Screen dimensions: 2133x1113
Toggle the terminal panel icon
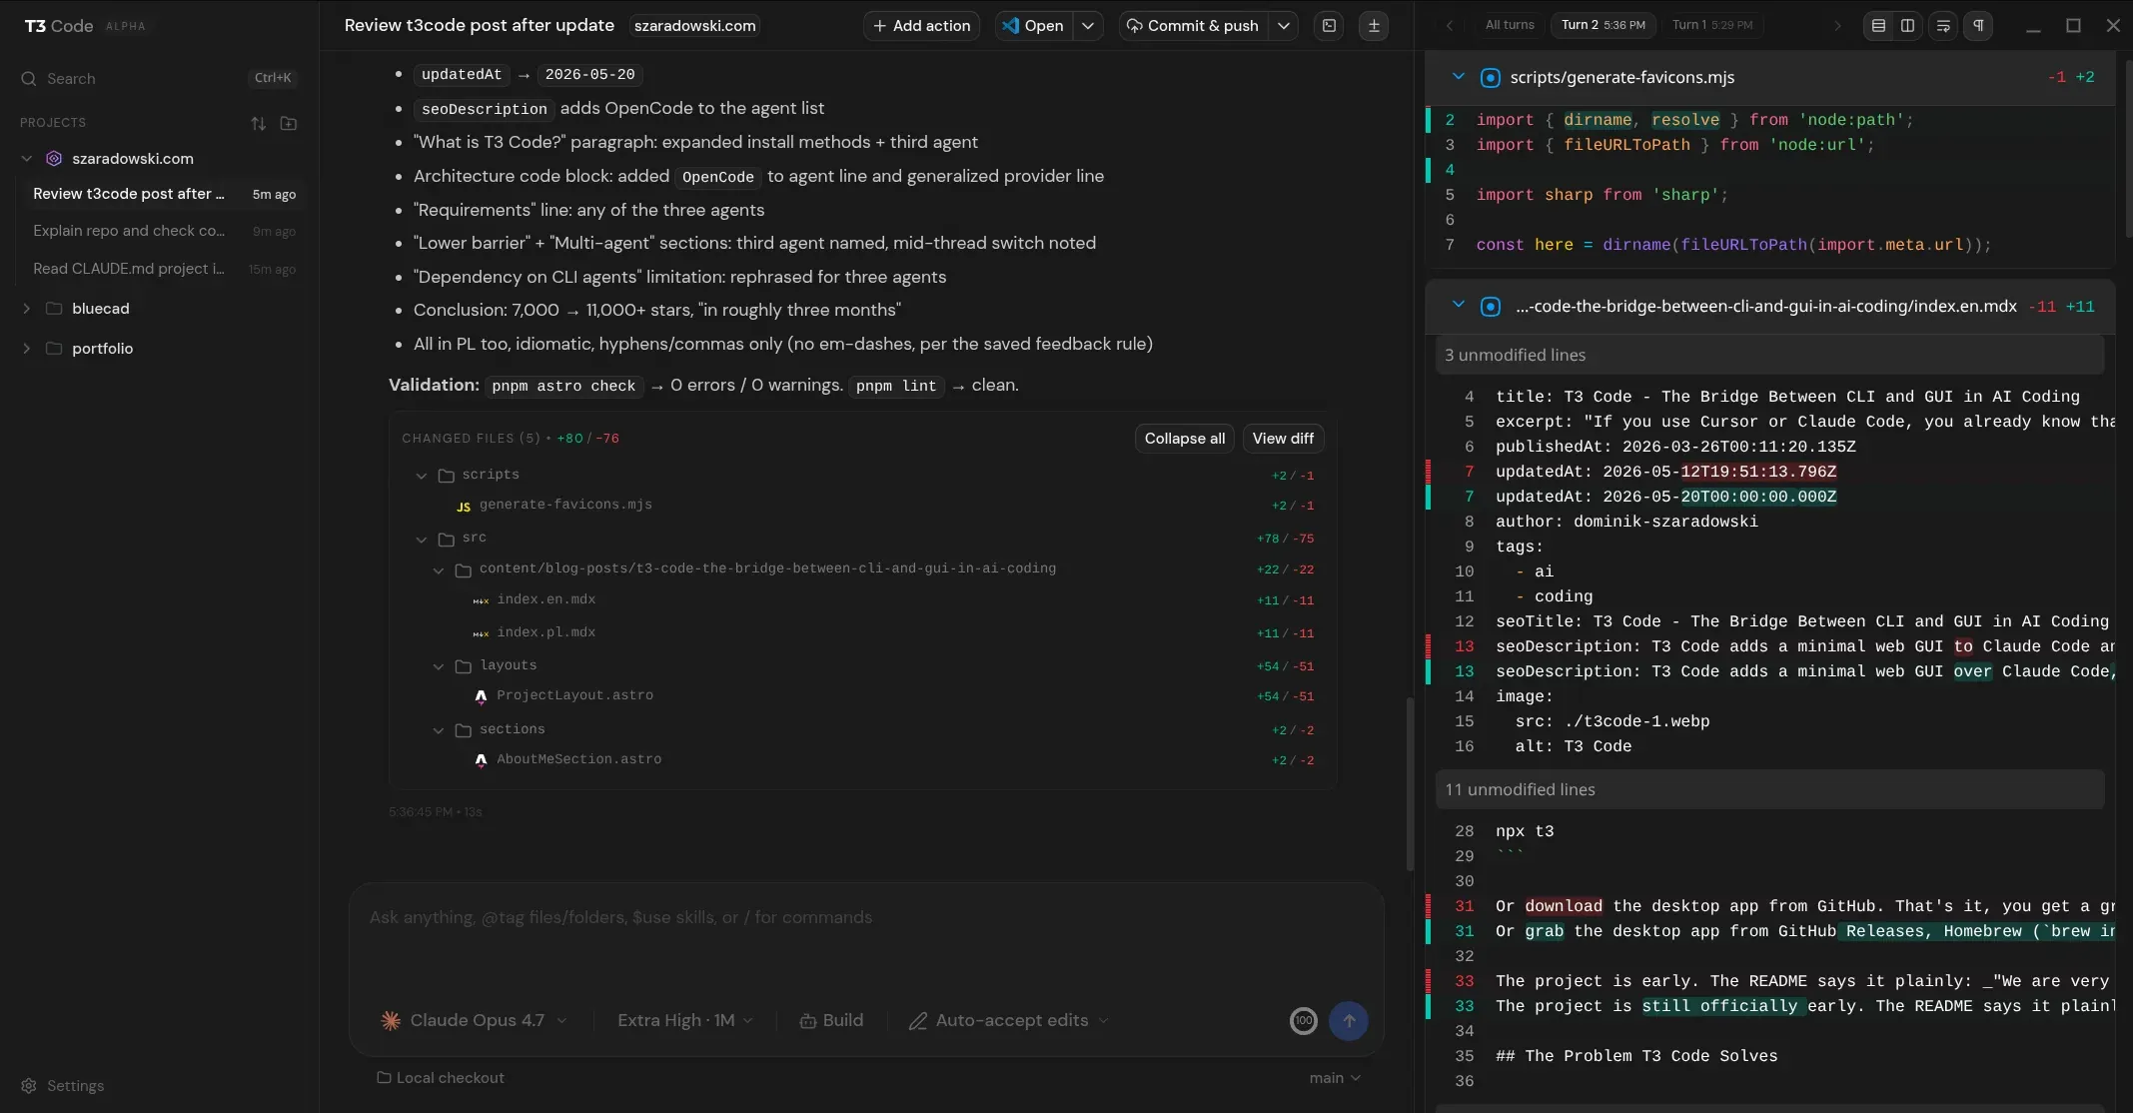coord(1329,26)
